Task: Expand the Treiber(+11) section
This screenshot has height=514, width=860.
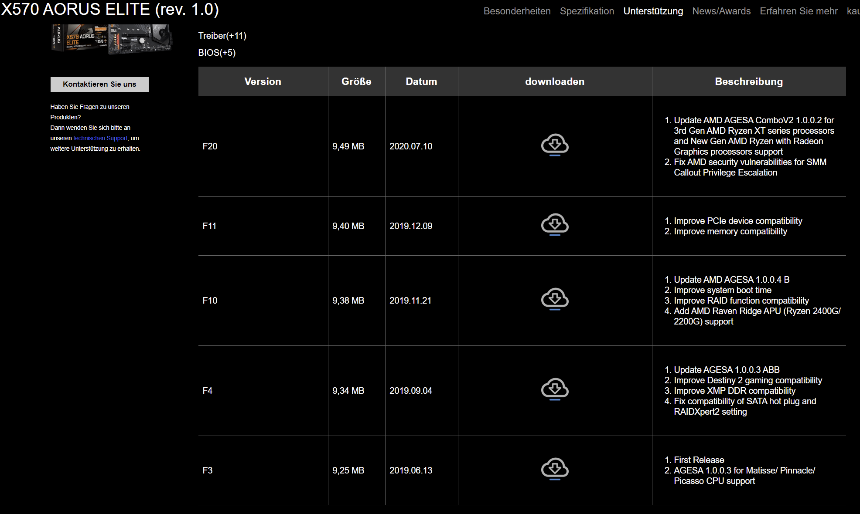Action: tap(222, 36)
